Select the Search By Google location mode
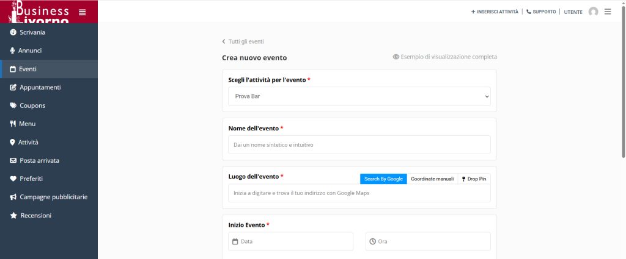 click(x=383, y=179)
